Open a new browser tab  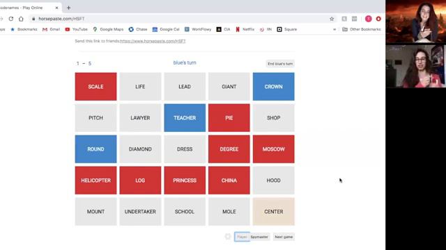[x=68, y=8]
